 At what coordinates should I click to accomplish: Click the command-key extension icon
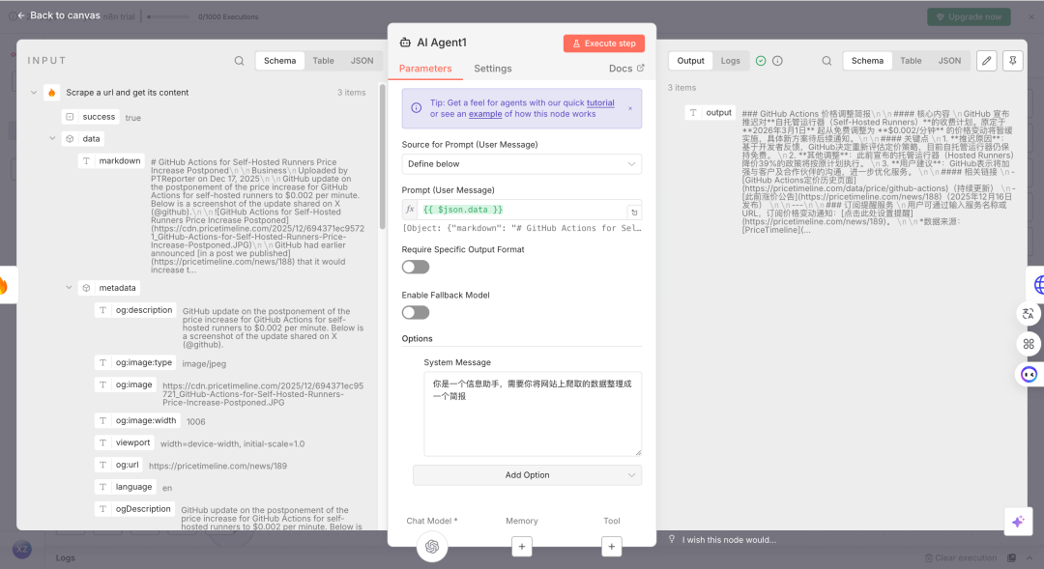1029,344
